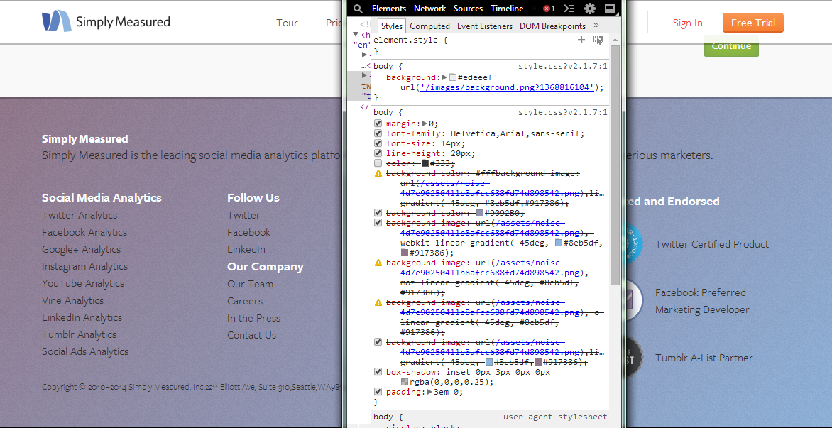Click the Styles pane scrollbar thumb
Viewport: 832px width, 428px height.
coord(615,165)
